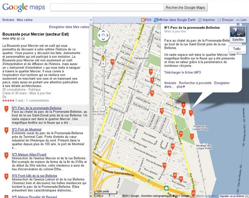
Task: Click the hand icon in pan control
Action: (x=103, y=35)
